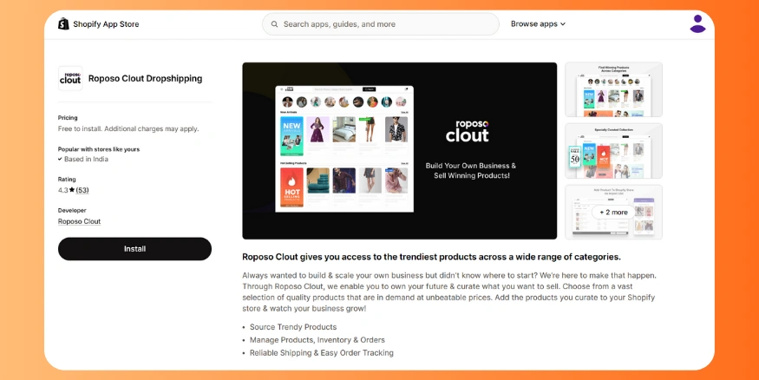Open the main roposo clout preview image
Screen dimensions: 759x380
coord(399,151)
